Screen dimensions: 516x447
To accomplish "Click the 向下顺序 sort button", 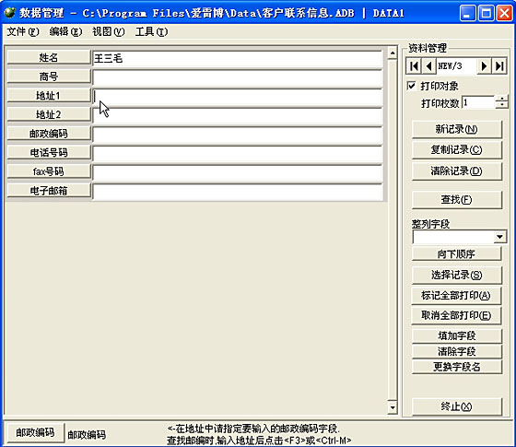I will point(457,254).
